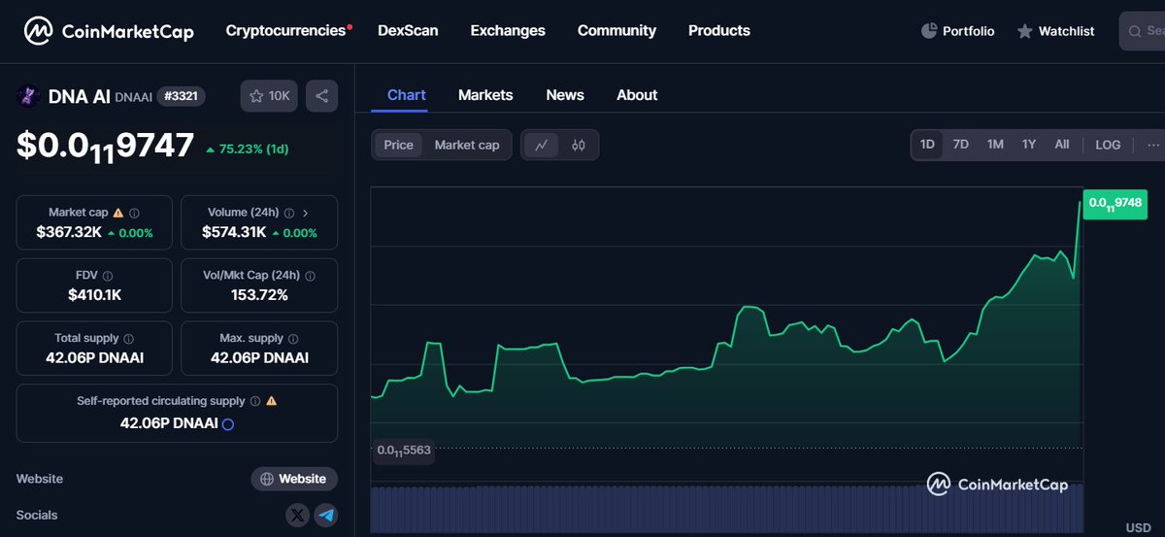Click Market cap warning triangle icon
This screenshot has height=537, width=1165.
pos(118,213)
